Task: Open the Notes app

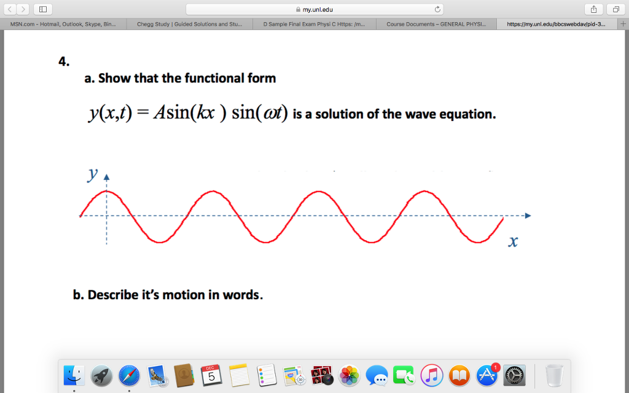Action: pos(239,375)
